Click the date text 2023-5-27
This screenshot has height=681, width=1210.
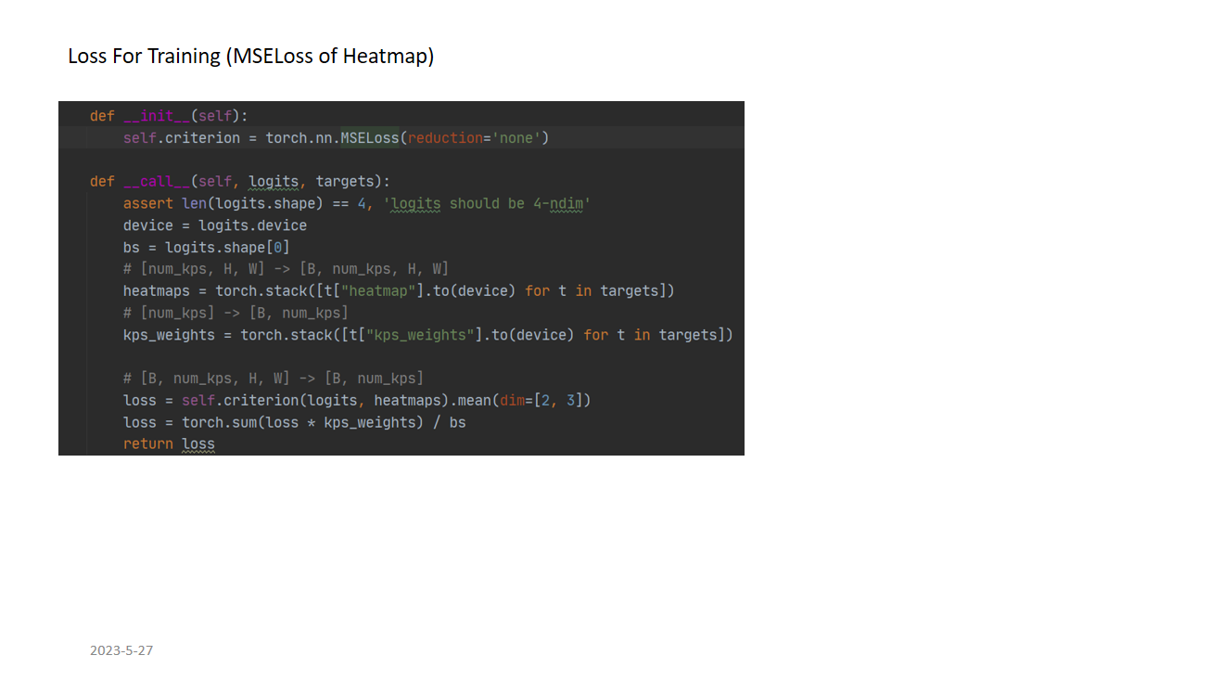tap(121, 650)
